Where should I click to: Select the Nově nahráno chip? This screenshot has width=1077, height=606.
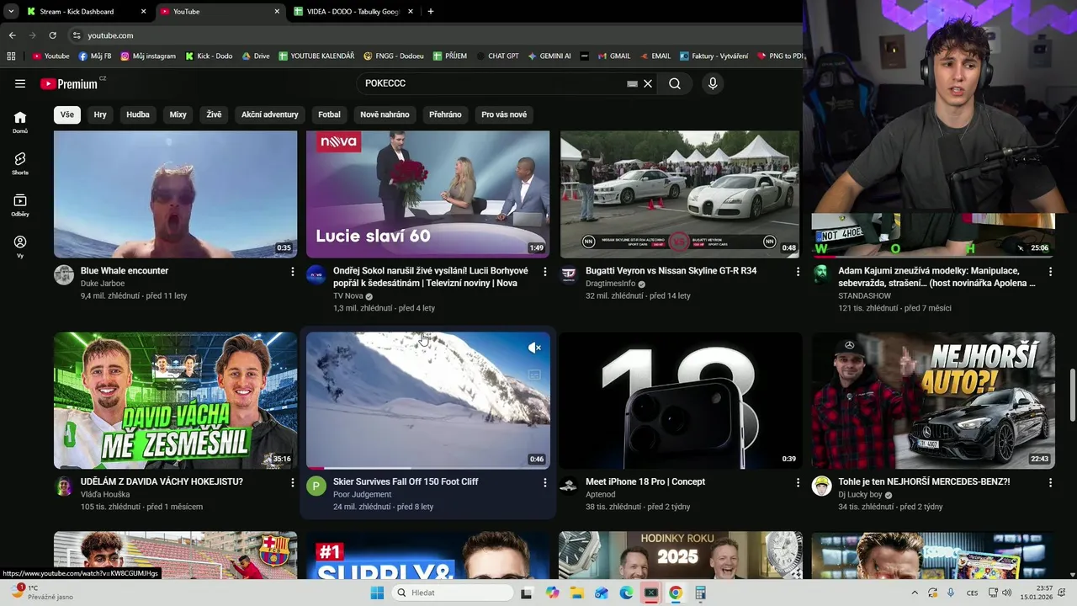[385, 114]
